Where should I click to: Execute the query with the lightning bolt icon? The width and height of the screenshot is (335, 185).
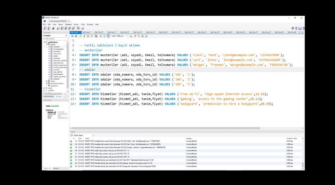(x=80, y=36)
